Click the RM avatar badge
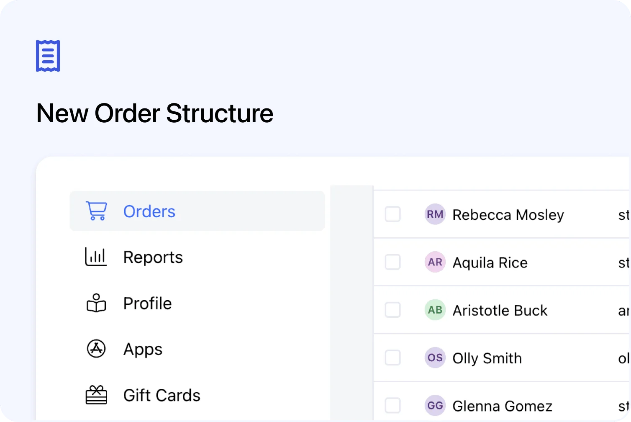 tap(435, 214)
